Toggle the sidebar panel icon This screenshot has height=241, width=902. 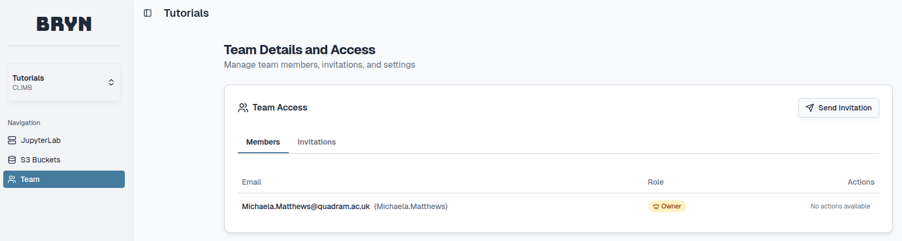coord(148,13)
